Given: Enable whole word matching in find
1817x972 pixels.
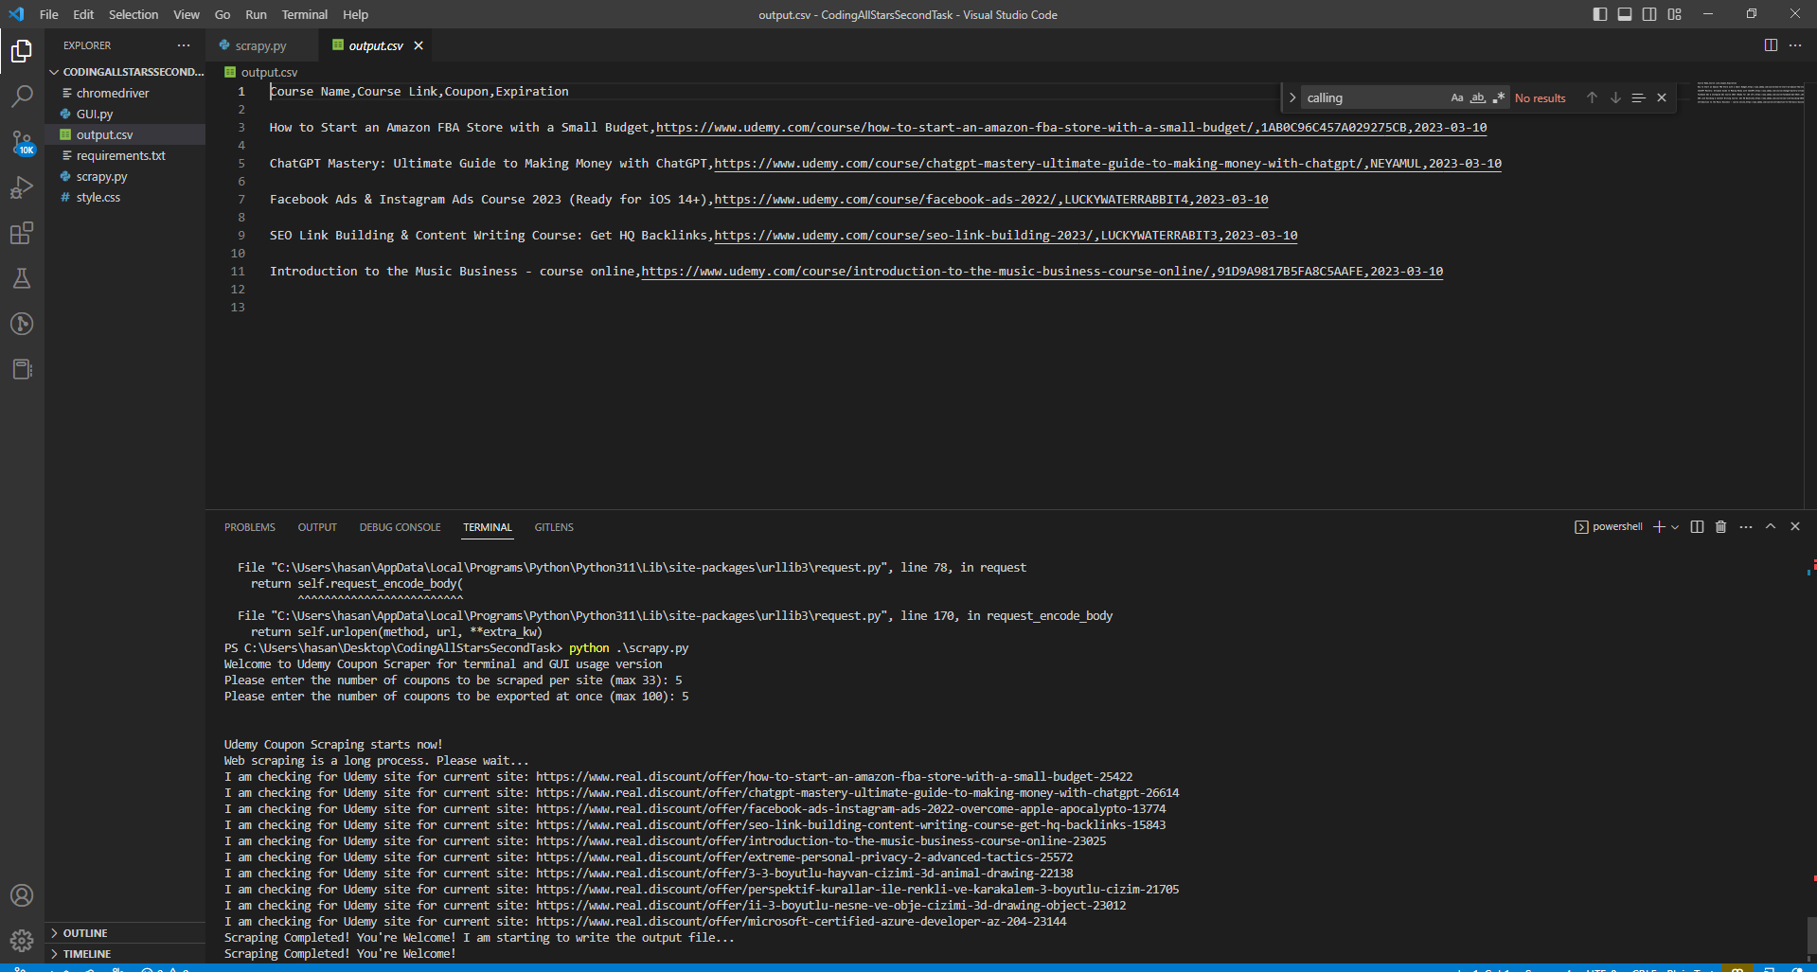Looking at the screenshot, I should (1477, 97).
